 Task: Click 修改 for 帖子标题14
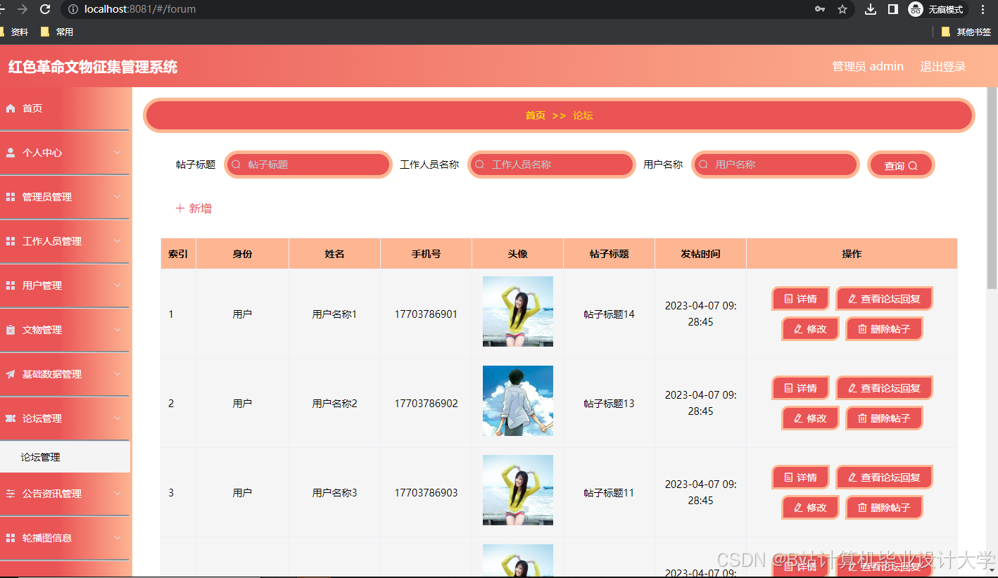[x=810, y=329]
